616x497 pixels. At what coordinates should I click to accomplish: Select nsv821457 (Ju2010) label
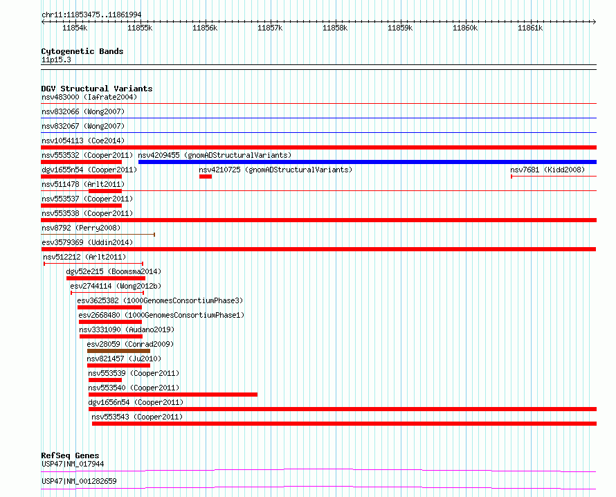124,359
